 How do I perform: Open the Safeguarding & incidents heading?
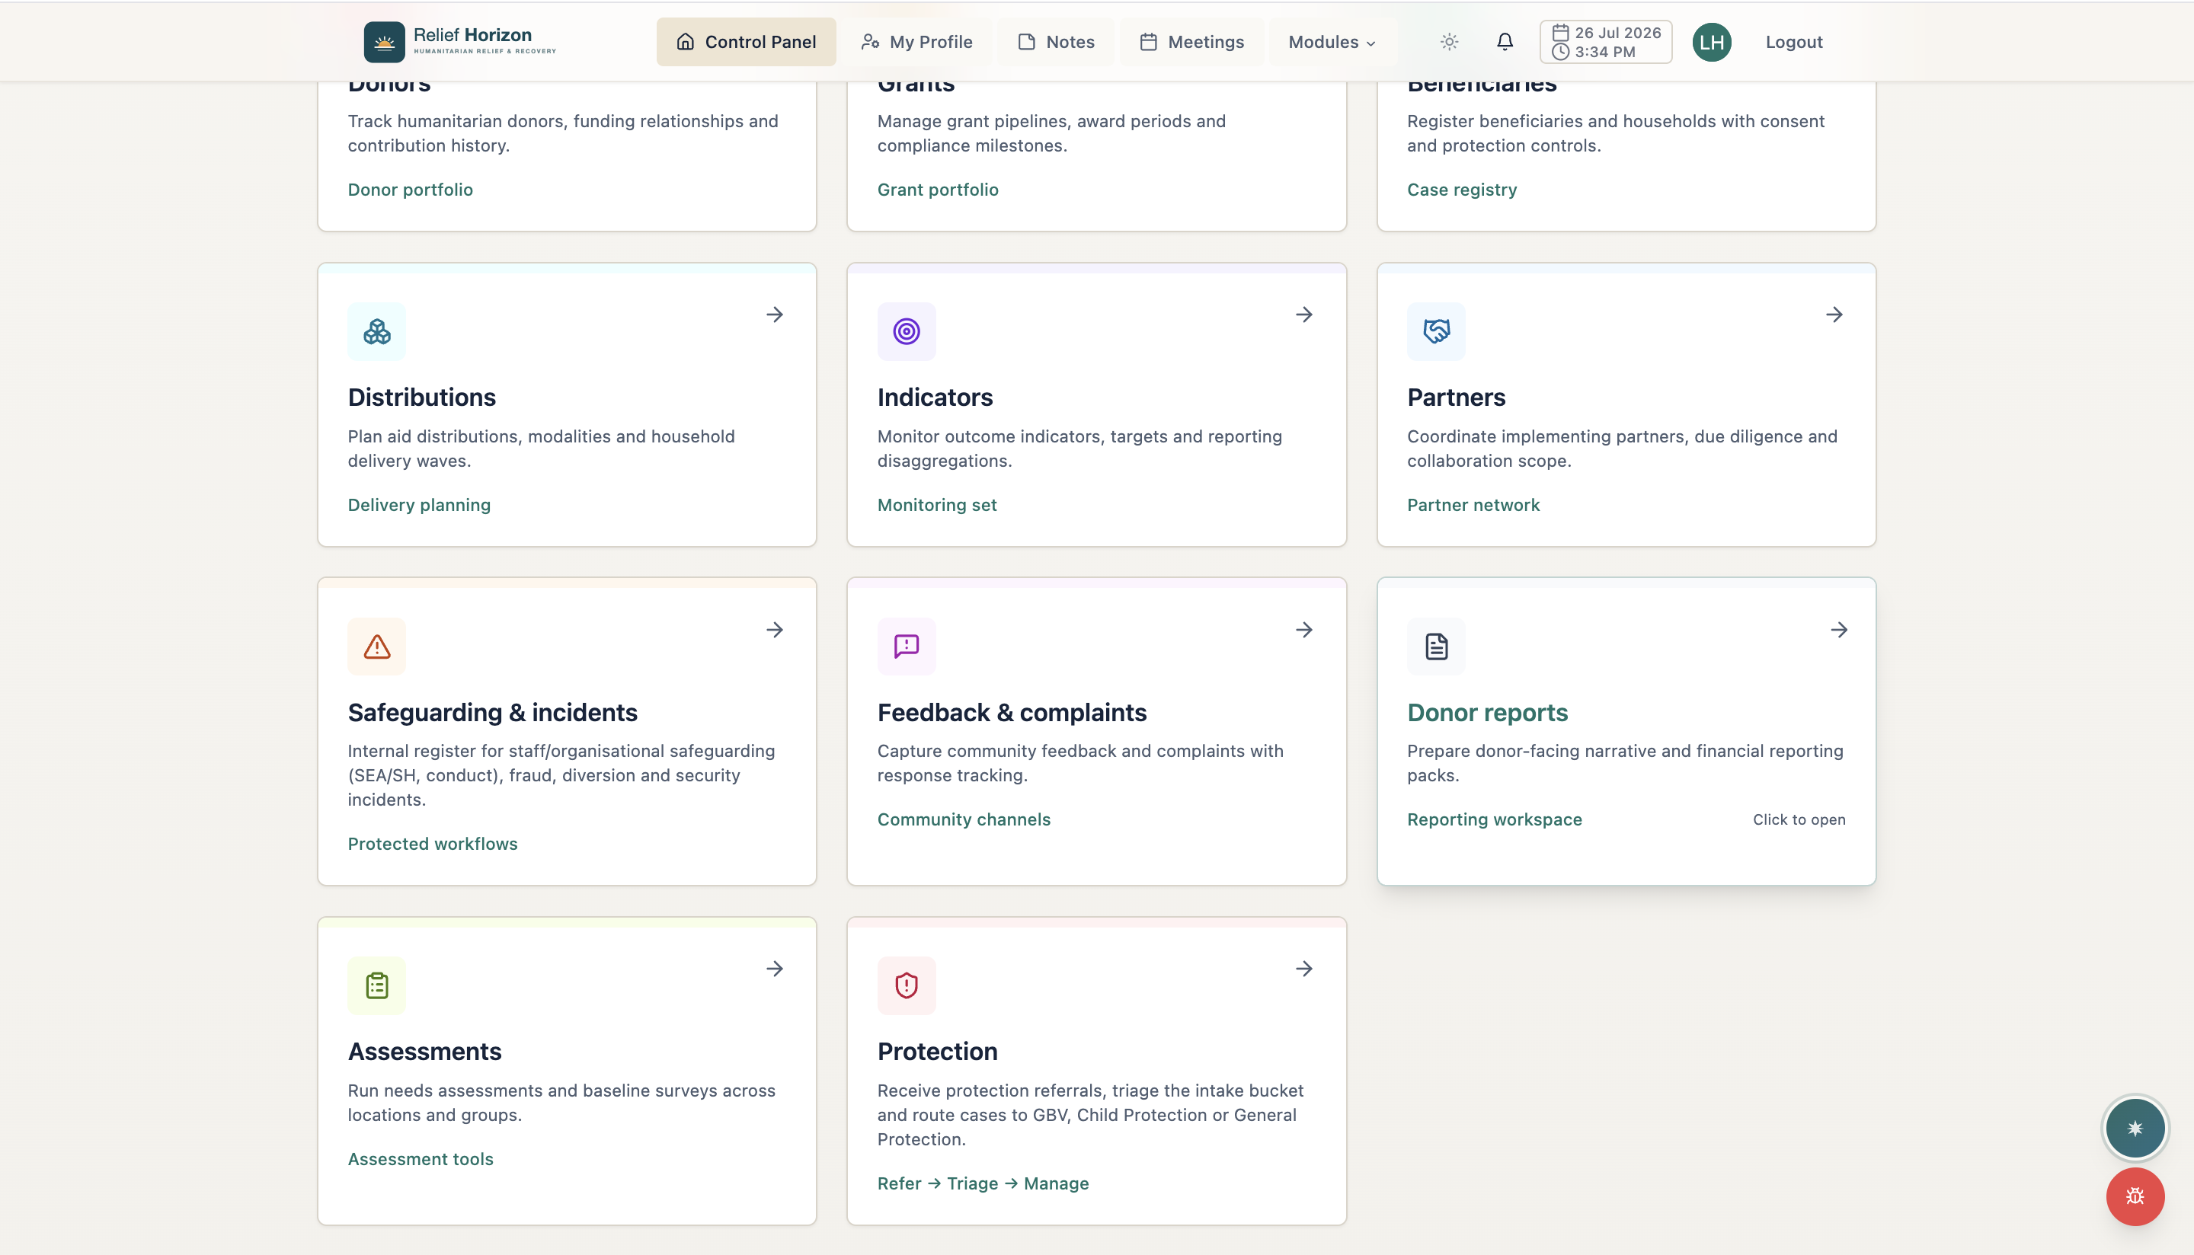(492, 713)
